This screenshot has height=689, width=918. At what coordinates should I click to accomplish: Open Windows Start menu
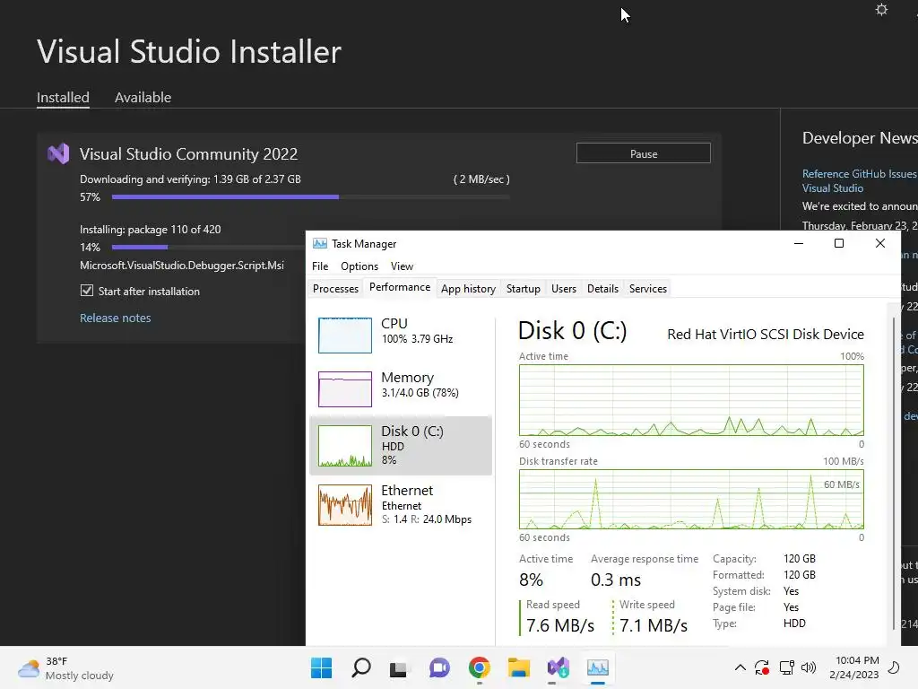pyautogui.click(x=322, y=667)
